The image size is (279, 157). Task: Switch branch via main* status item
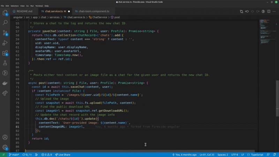point(14,155)
